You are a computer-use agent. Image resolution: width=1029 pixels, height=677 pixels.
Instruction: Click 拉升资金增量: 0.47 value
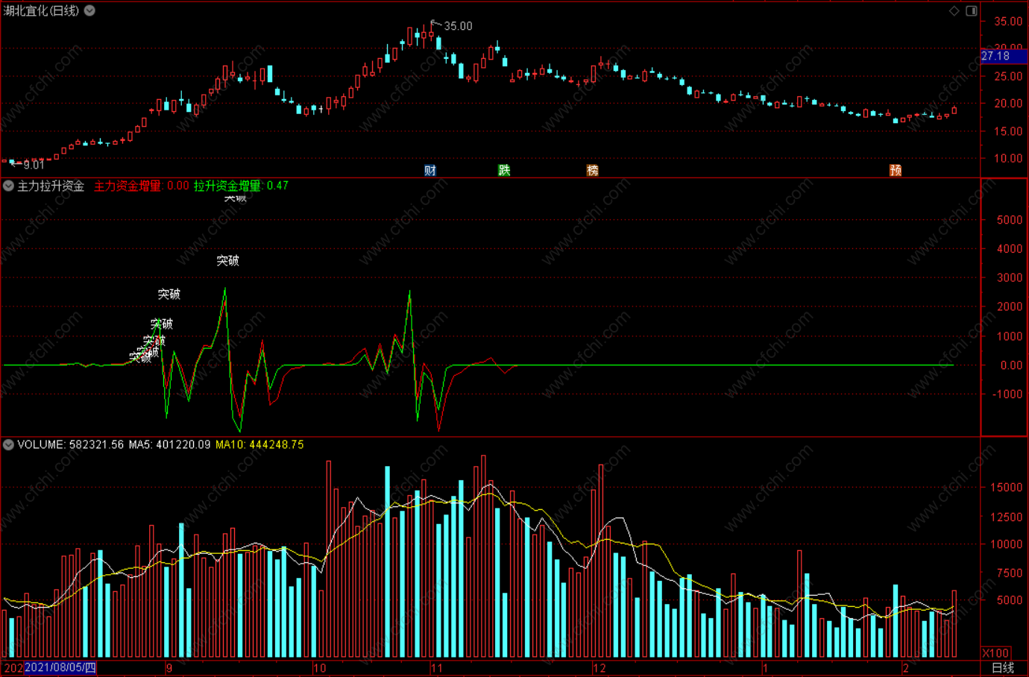pos(241,186)
